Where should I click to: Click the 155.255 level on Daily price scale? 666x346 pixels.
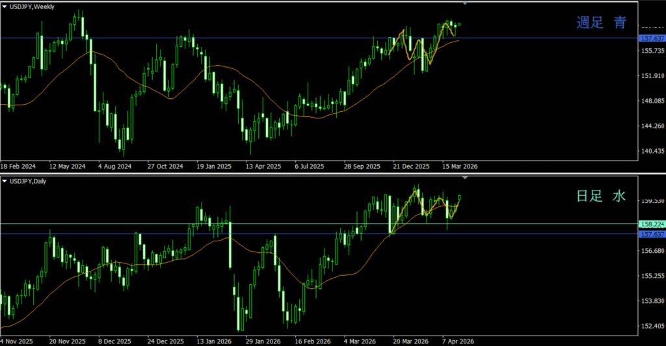click(x=652, y=276)
